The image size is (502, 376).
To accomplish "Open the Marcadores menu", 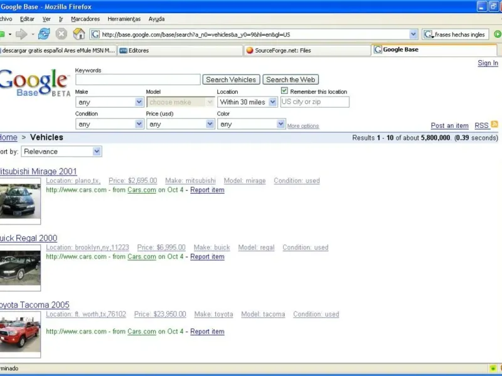I will point(85,19).
